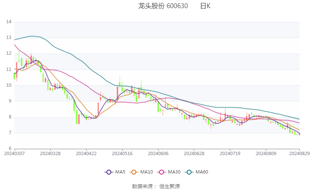Click the chart title 龙头股份 600630
The width and height of the screenshot is (312, 190).
[x=163, y=6]
